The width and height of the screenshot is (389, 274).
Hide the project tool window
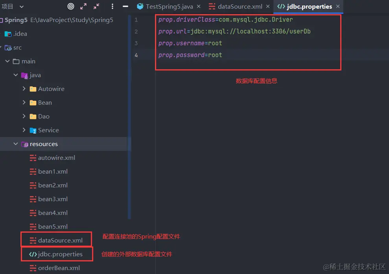tap(125, 6)
